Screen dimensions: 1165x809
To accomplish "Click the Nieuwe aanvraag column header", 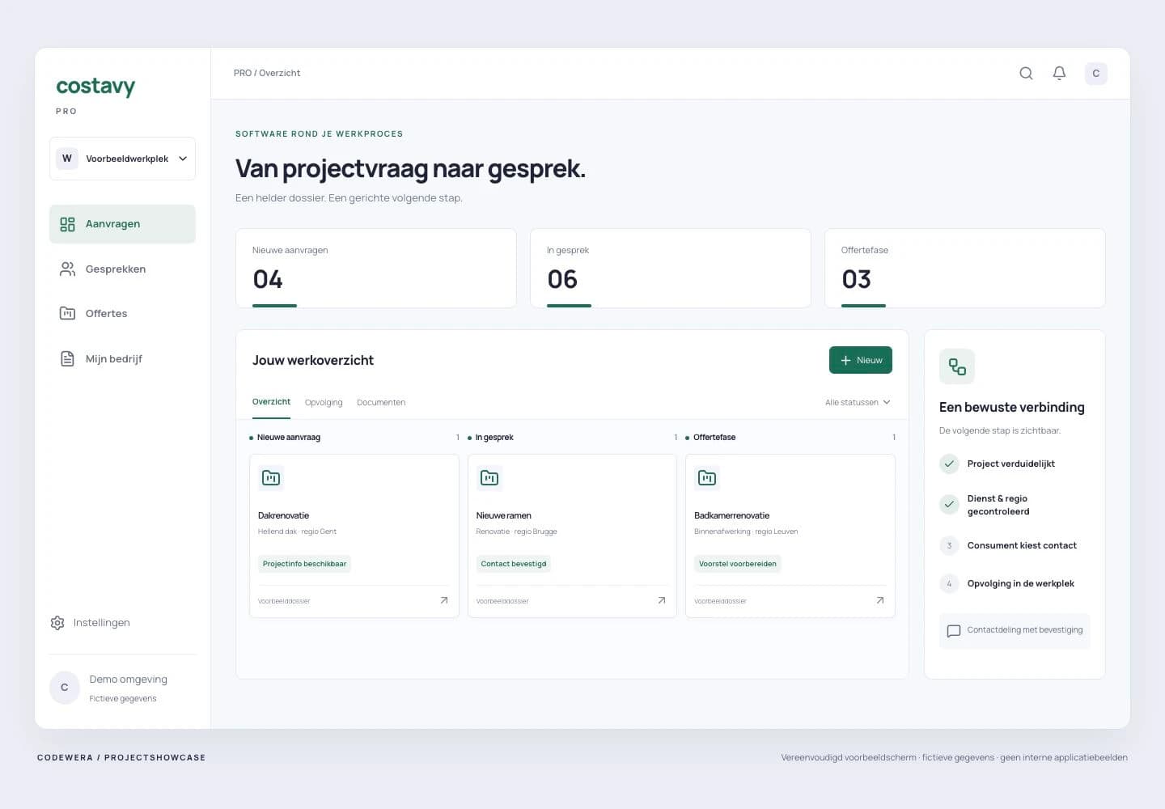I will [x=289, y=438].
